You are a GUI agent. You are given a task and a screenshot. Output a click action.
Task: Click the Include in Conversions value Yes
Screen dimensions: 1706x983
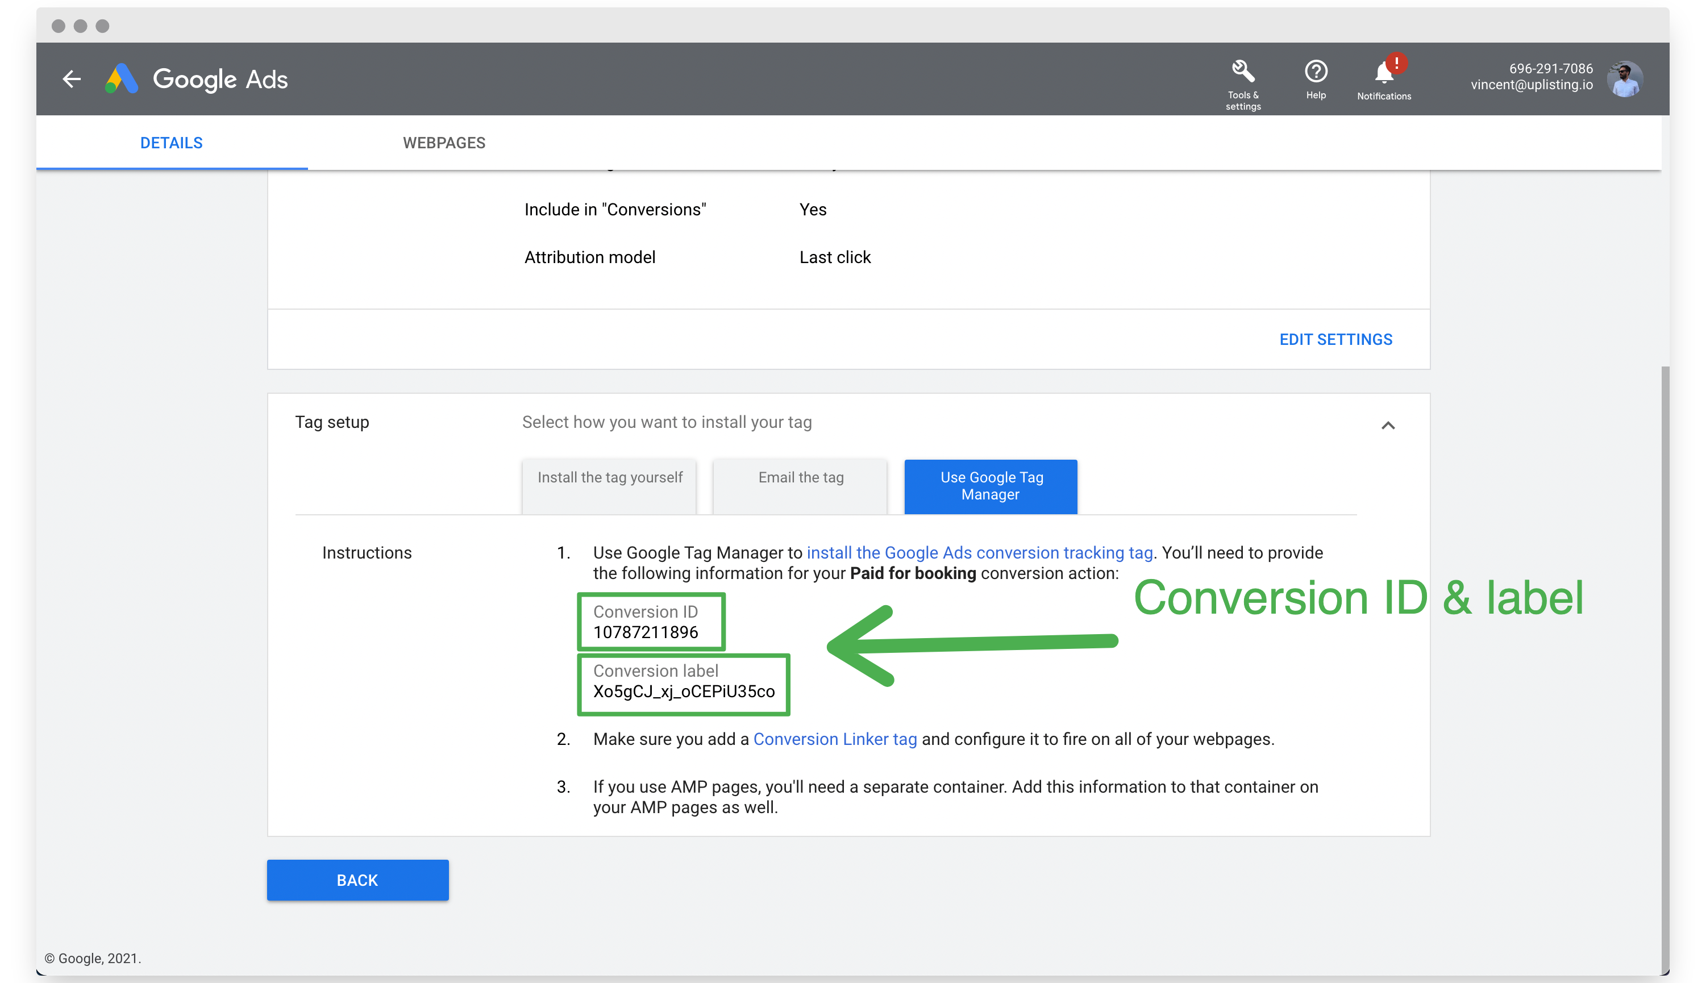pyautogui.click(x=813, y=209)
